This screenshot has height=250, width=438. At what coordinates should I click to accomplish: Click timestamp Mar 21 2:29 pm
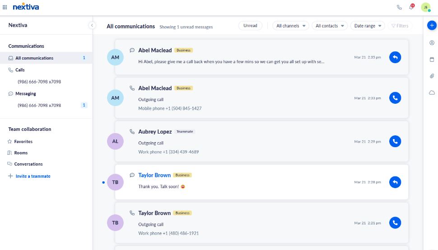point(367,141)
